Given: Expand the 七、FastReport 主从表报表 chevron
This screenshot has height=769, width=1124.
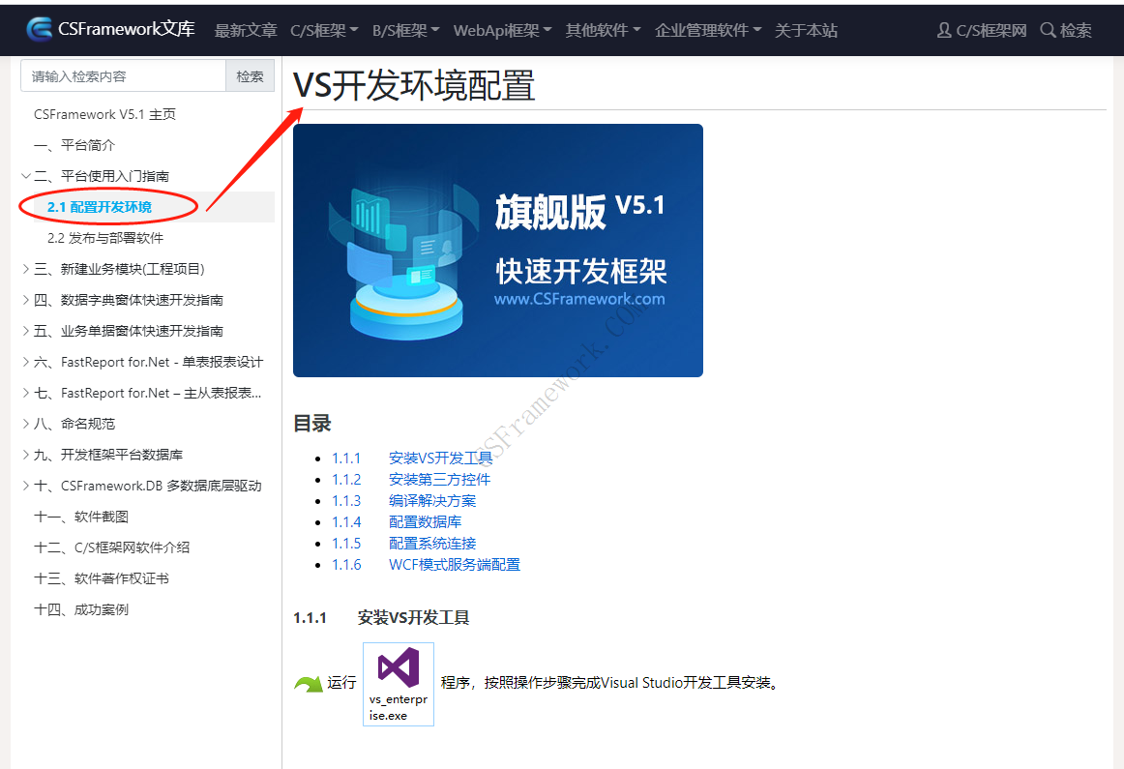Looking at the screenshot, I should (26, 393).
